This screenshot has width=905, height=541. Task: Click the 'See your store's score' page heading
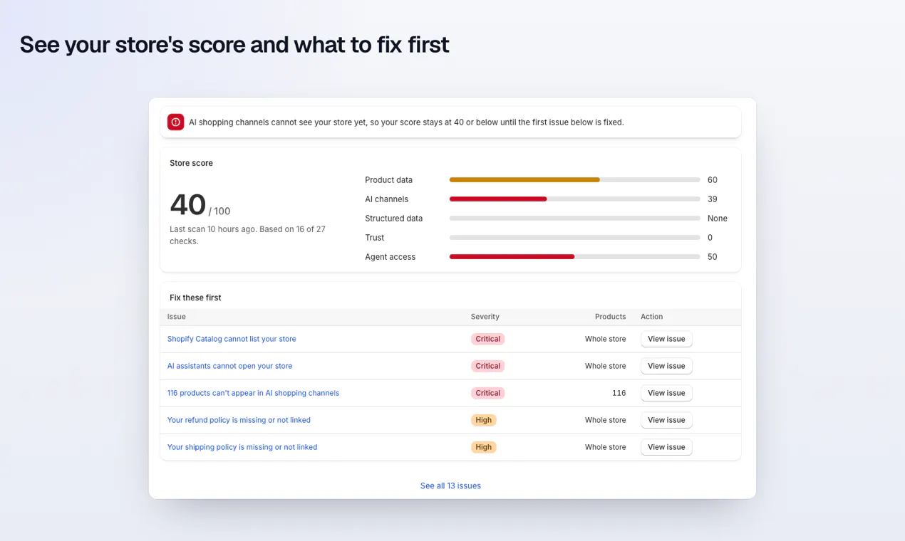[234, 44]
